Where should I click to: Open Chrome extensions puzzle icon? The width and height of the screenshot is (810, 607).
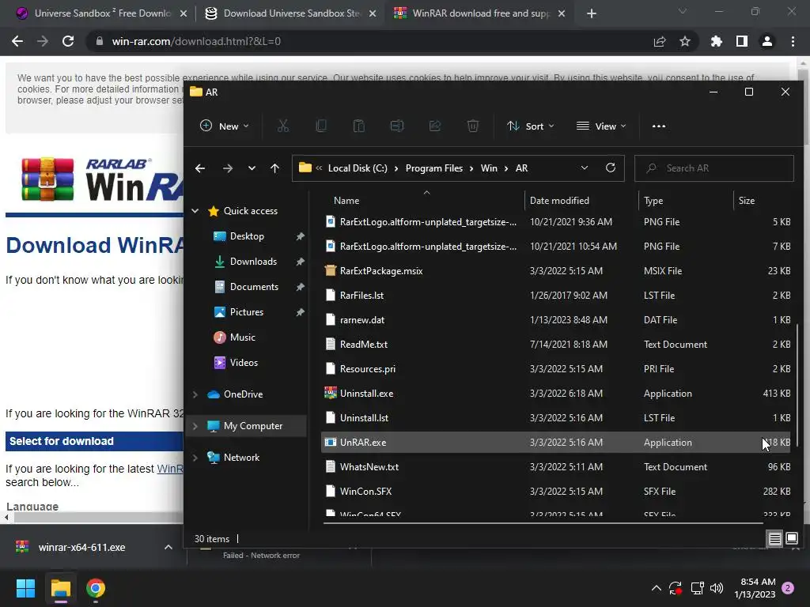(x=717, y=41)
